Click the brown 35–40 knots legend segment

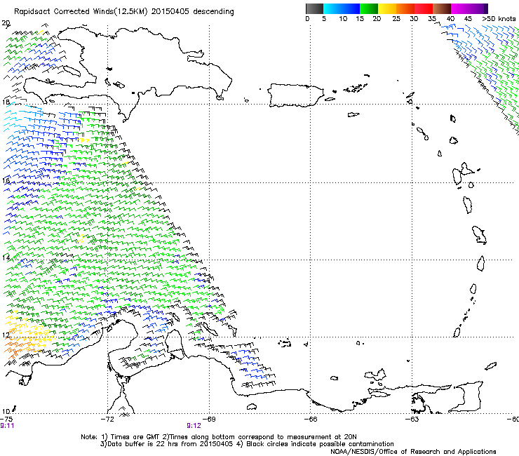[442, 8]
